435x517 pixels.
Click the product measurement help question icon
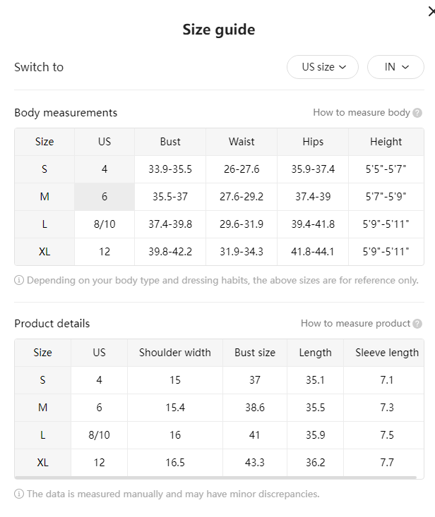coord(417,324)
